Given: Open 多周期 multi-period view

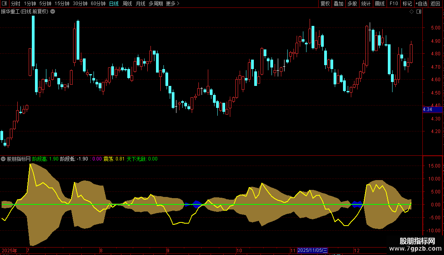Looking at the screenshot, I should click(156, 4).
